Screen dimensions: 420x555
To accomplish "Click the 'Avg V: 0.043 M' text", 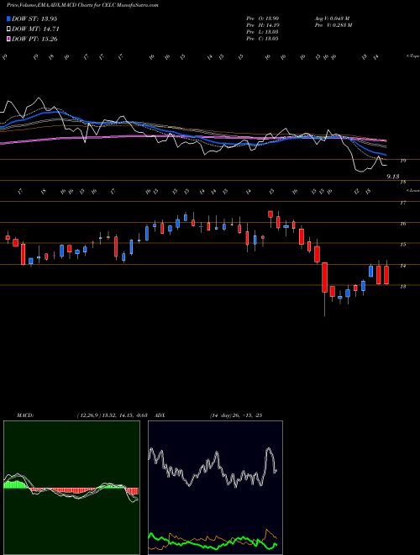I will tap(332, 18).
